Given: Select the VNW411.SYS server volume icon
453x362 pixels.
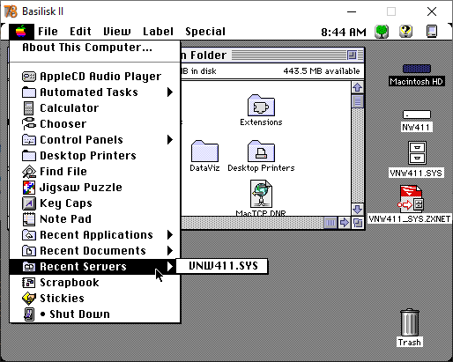Looking at the screenshot, I should coord(417,153).
